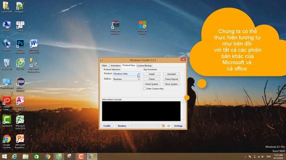Open the License Backup tab
The image size is (286, 160).
pos(144,65)
